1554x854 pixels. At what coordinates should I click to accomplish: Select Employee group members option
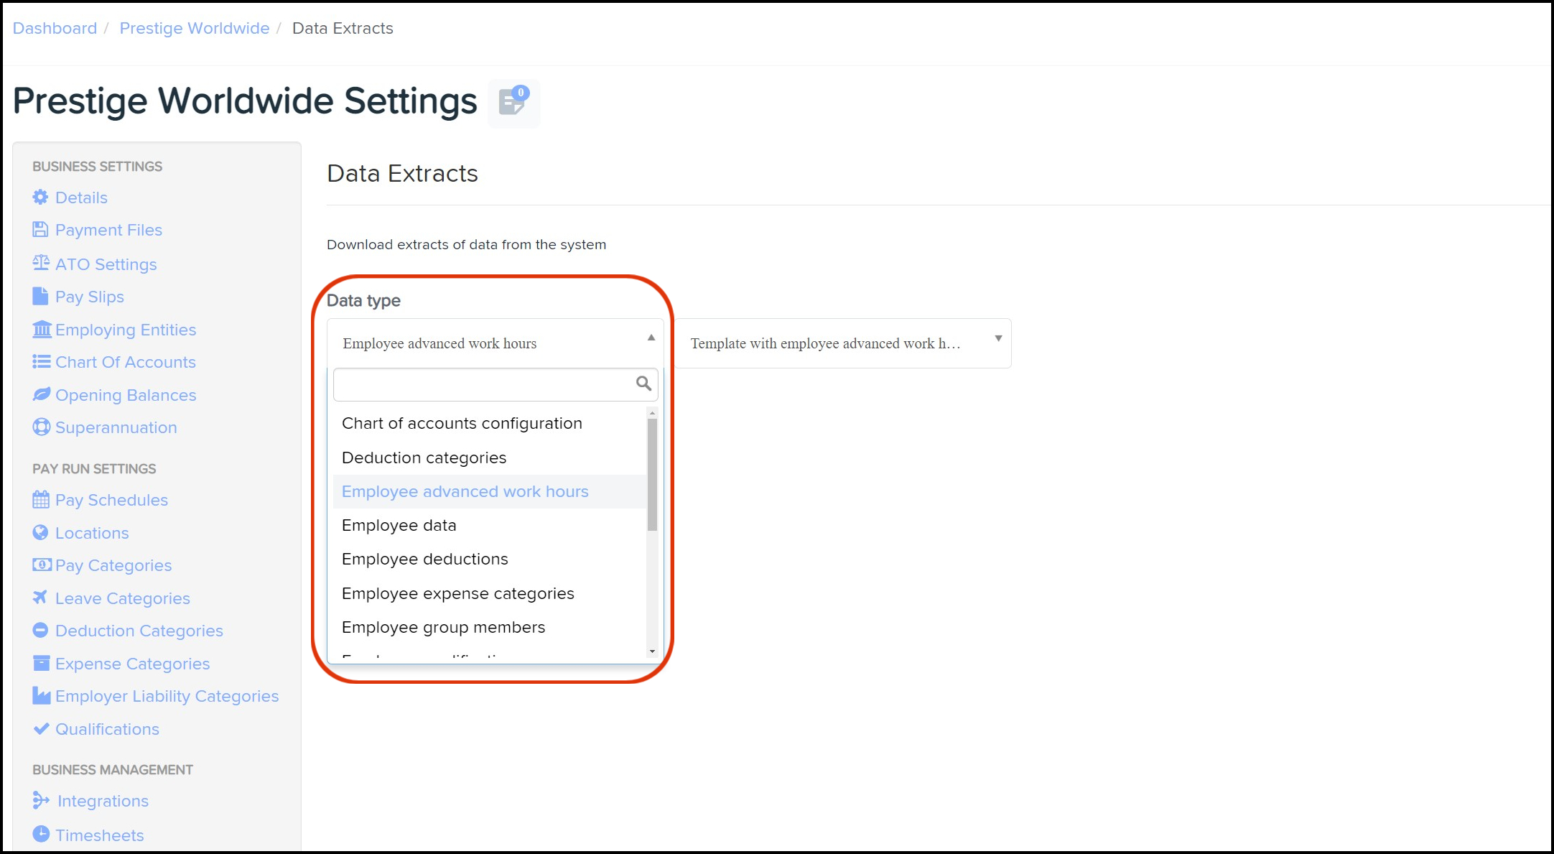pos(443,628)
